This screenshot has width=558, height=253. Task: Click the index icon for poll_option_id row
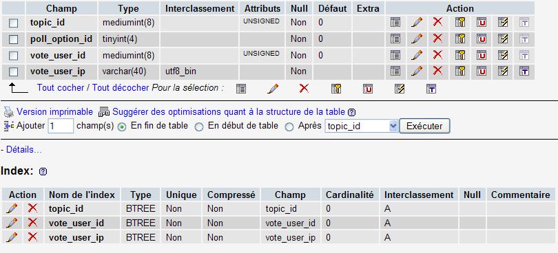pyautogui.click(x=503, y=38)
